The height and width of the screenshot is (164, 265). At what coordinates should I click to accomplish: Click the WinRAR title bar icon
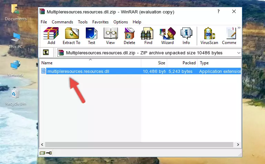click(42, 11)
